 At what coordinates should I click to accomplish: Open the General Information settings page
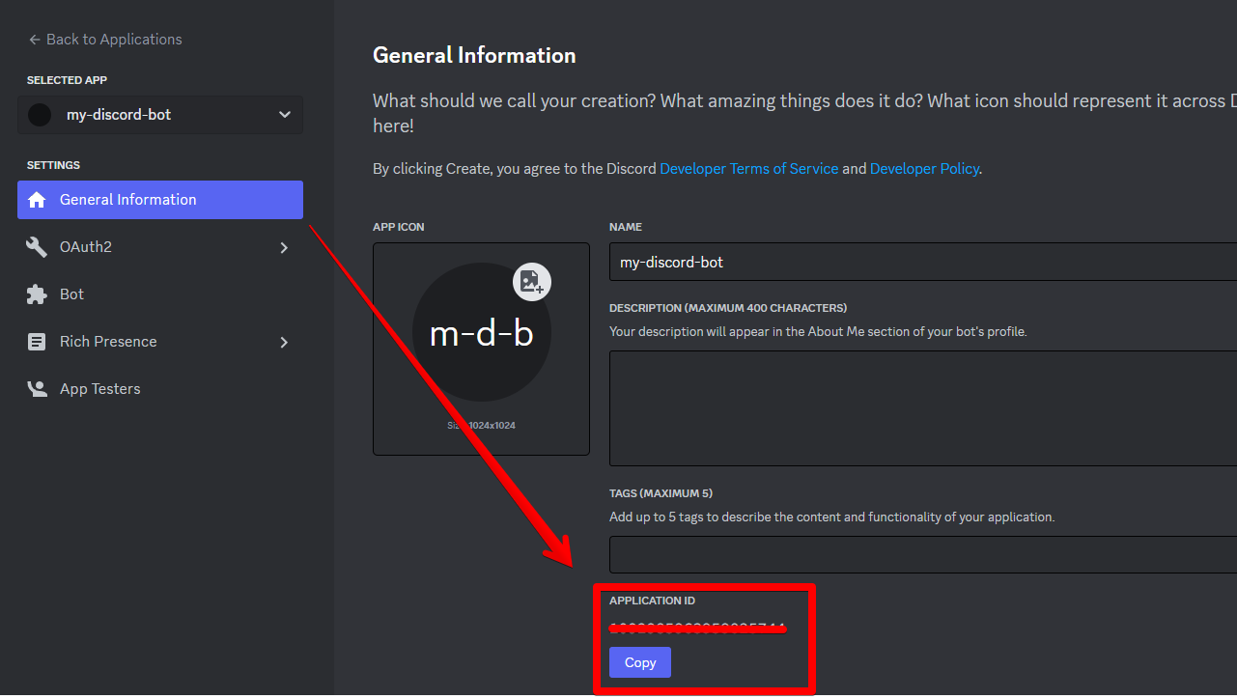coord(127,200)
